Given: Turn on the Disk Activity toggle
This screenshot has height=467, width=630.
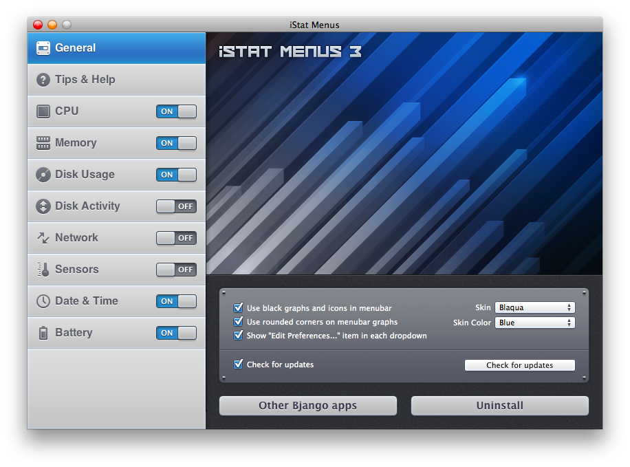Looking at the screenshot, I should click(176, 206).
